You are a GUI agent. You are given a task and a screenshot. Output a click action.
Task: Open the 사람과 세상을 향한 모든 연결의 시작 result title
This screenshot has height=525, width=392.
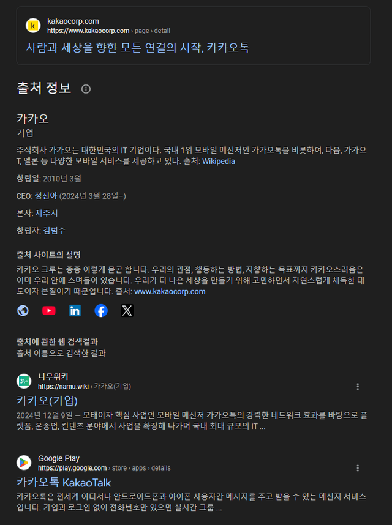[x=138, y=48]
